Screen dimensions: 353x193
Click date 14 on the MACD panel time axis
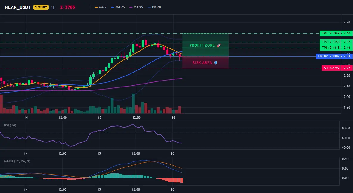pos(26,189)
